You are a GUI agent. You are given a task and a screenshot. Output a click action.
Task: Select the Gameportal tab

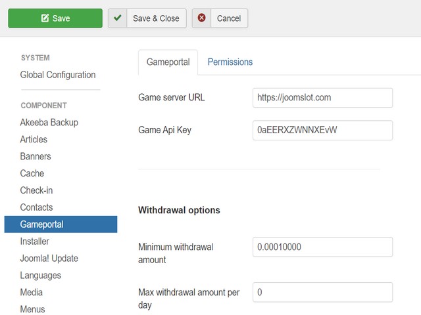(168, 62)
